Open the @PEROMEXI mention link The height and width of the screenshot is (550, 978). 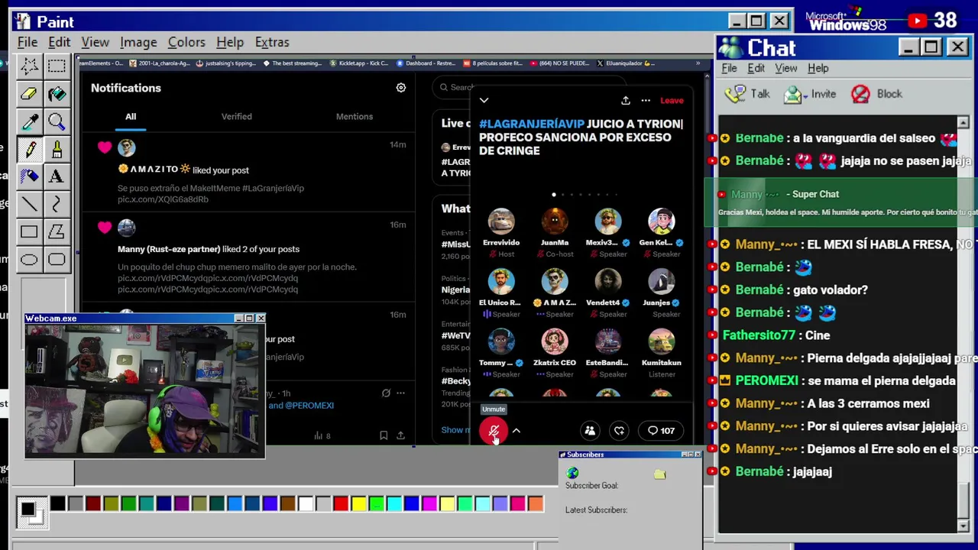[309, 406]
